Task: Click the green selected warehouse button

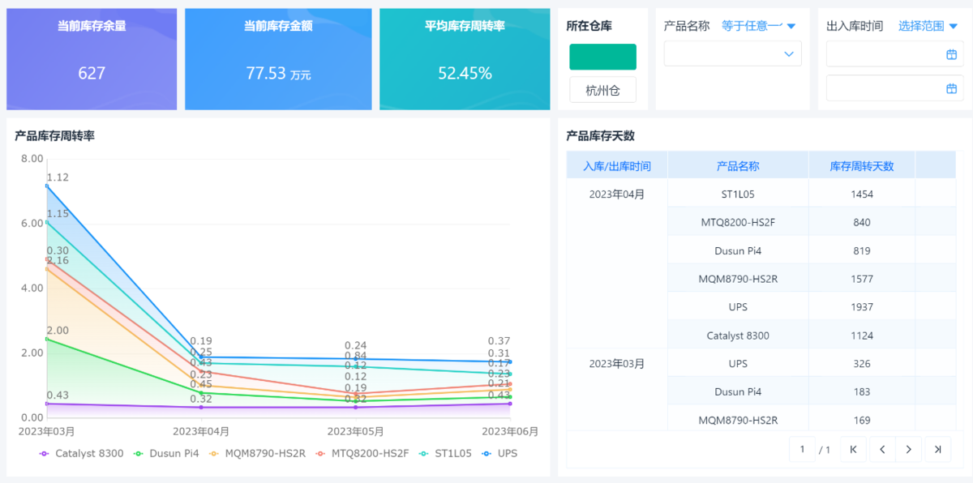Action: pyautogui.click(x=602, y=57)
